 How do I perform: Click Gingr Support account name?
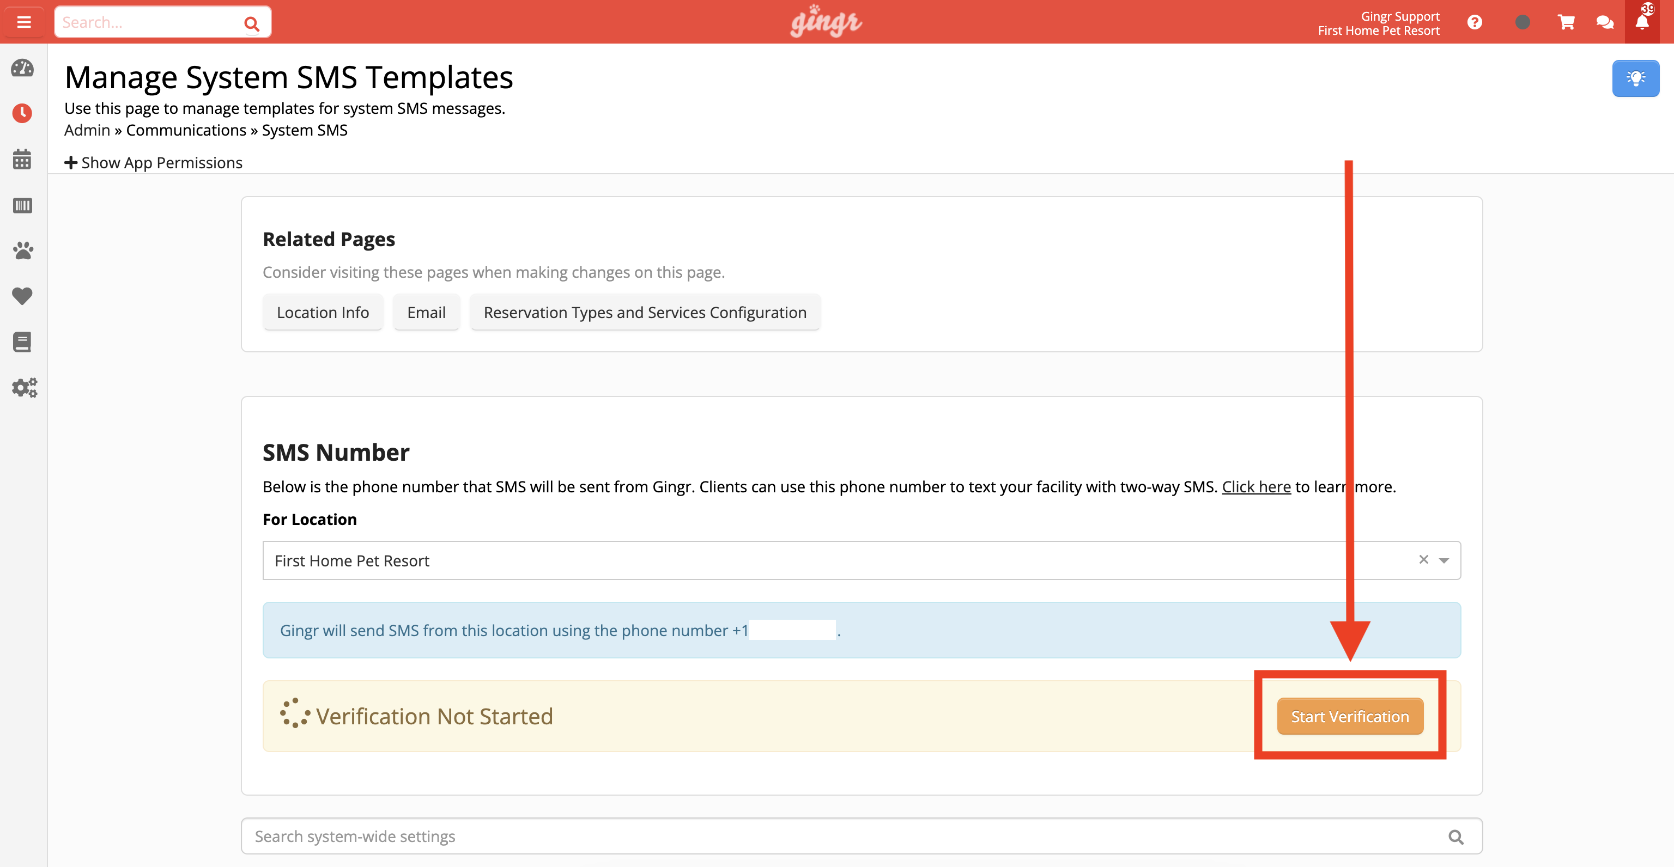pyautogui.click(x=1400, y=16)
